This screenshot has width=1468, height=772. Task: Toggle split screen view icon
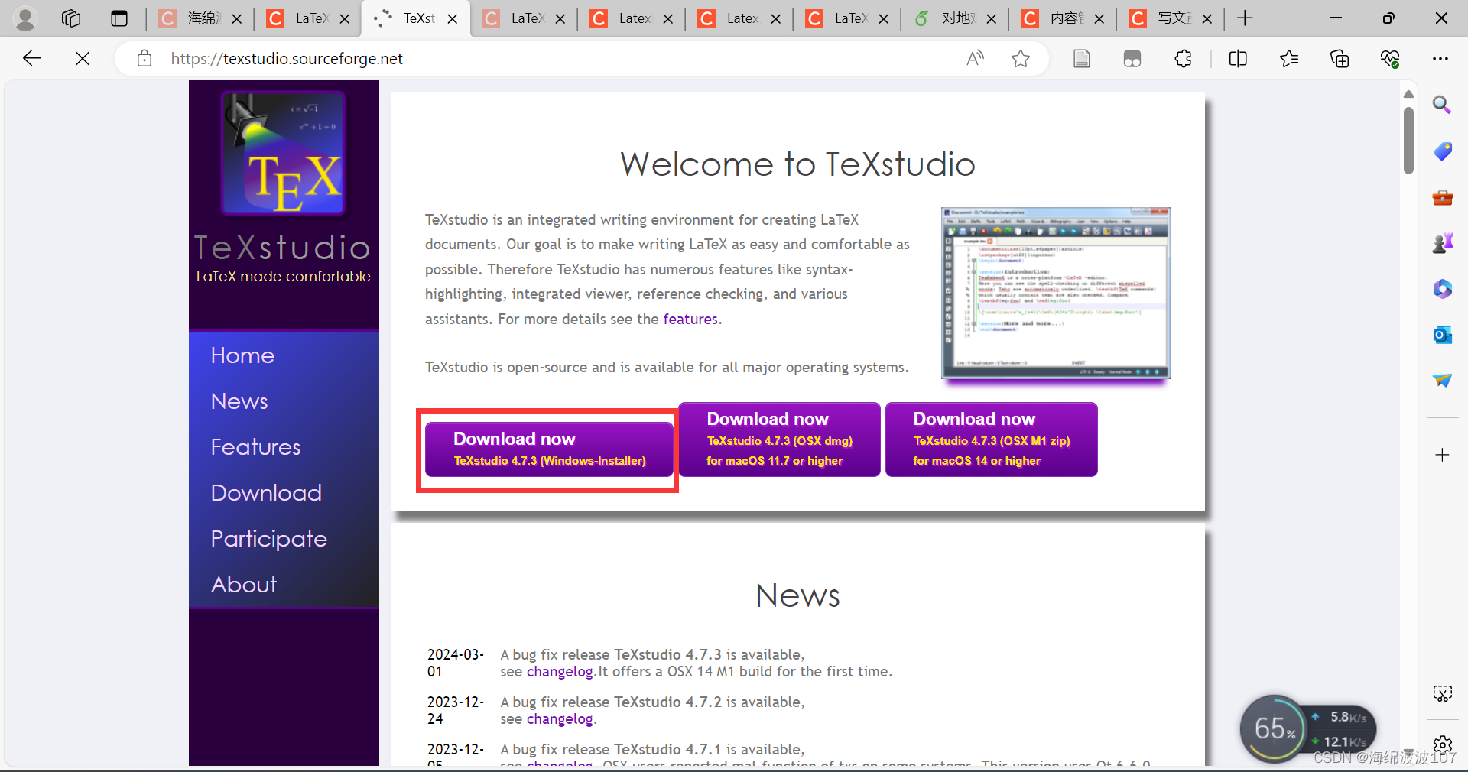(1238, 58)
